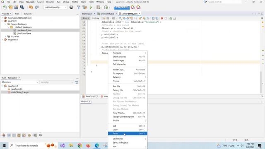Click the memory usage bar to run garbage collection
Screen dimensions: 265x149
(x=122, y=7)
